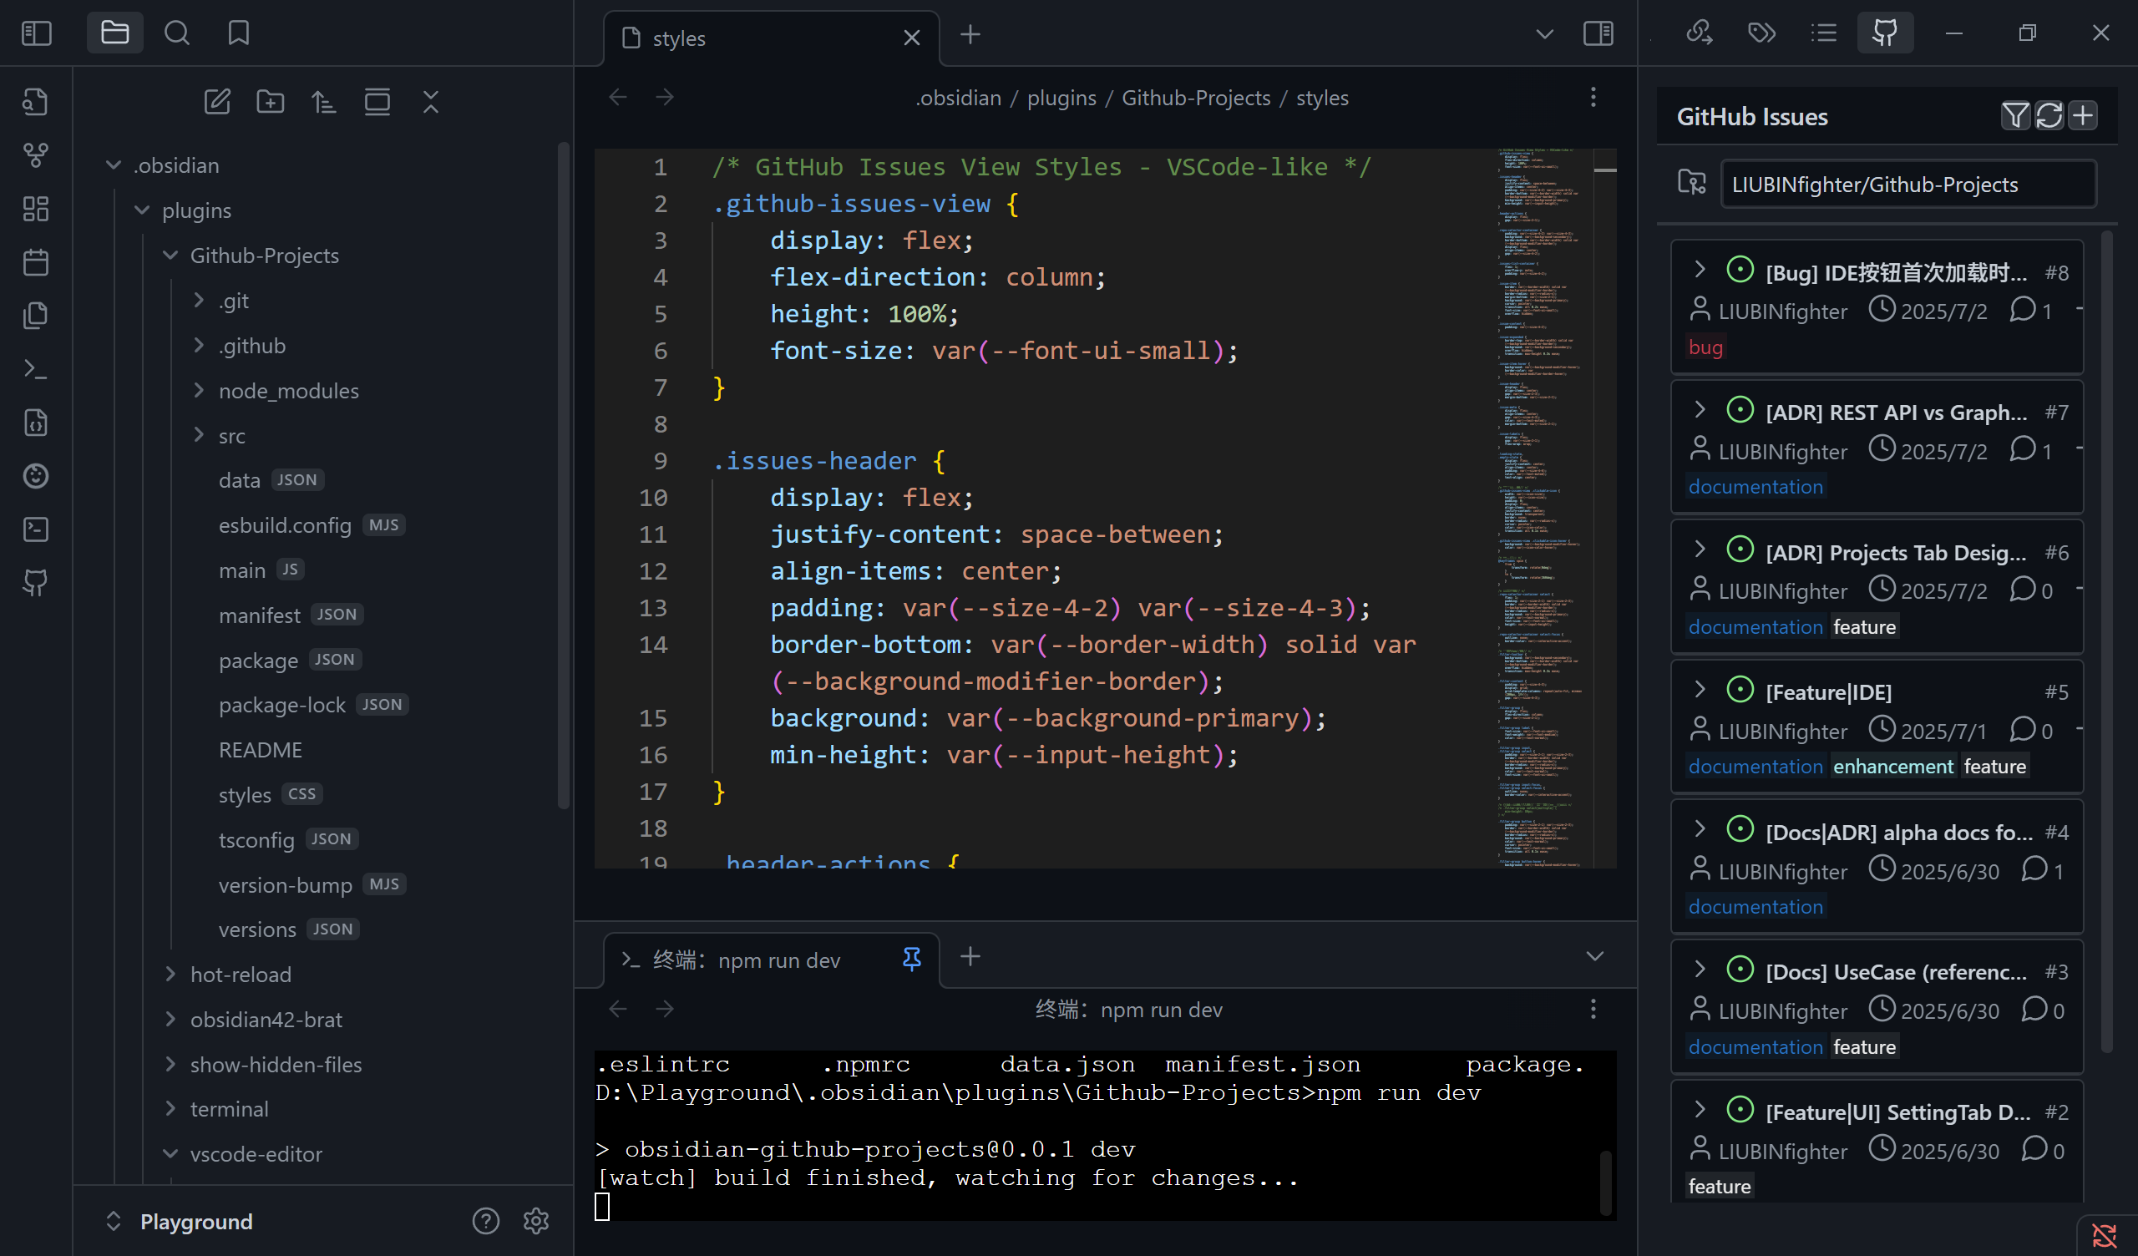Viewport: 2138px width, 1256px height.
Task: Add a new tab beside terminal tab
Action: [970, 956]
